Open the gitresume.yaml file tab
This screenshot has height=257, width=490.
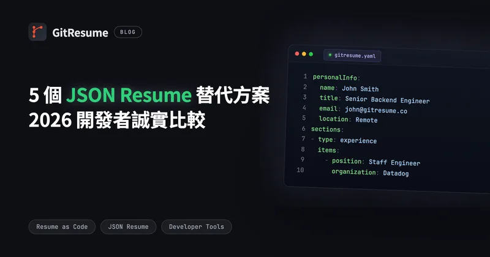352,56
